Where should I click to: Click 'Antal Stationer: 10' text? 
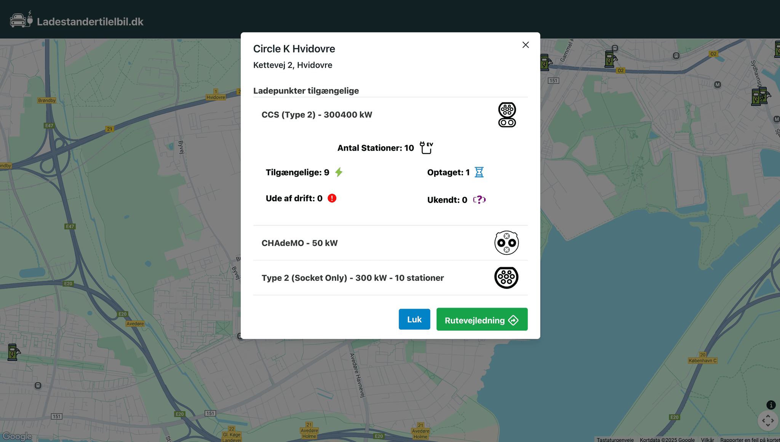click(x=376, y=148)
